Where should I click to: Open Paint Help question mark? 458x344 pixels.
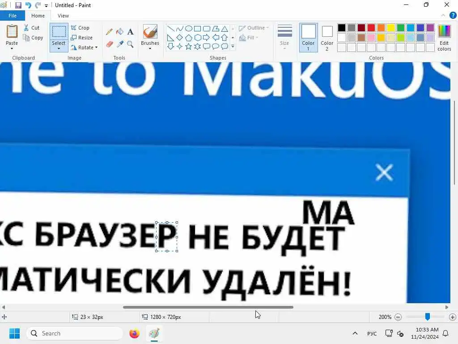pyautogui.click(x=453, y=16)
